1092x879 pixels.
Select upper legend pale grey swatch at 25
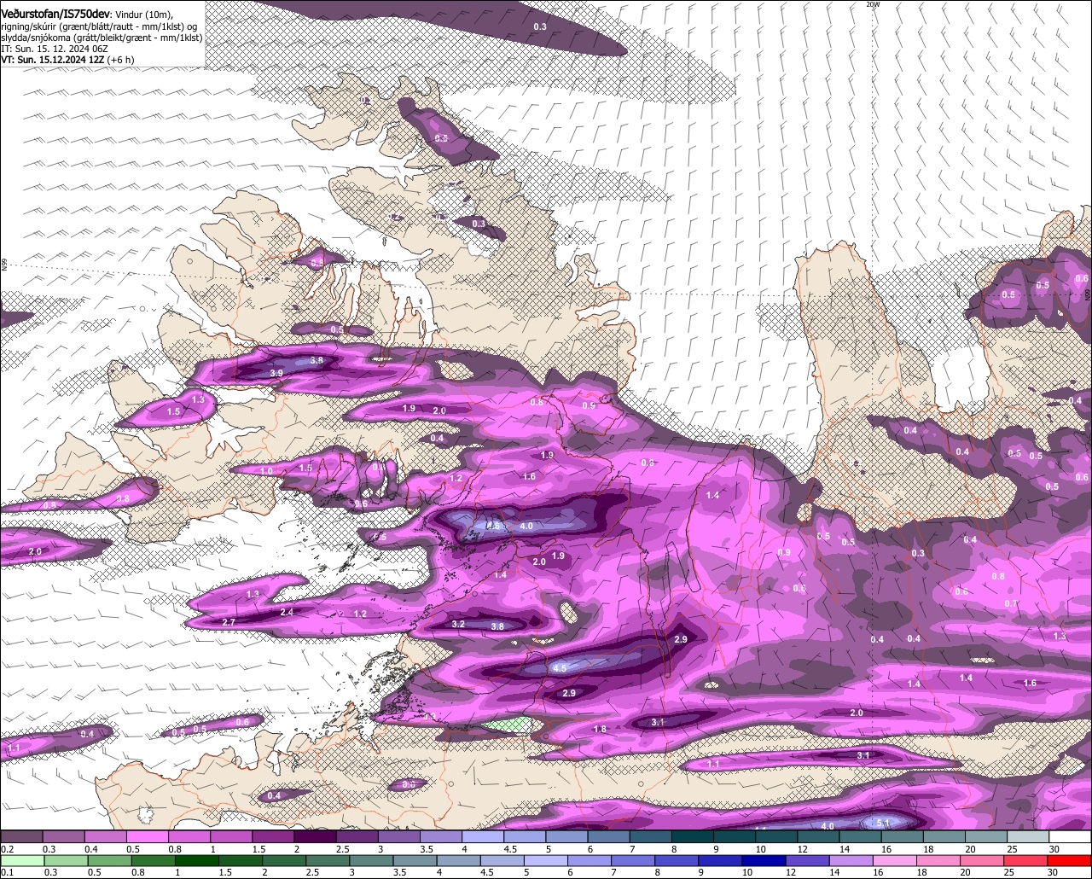point(1029,837)
